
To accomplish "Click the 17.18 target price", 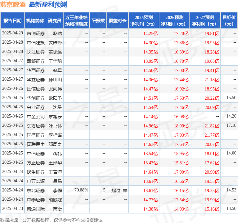I will tap(231, 125).
